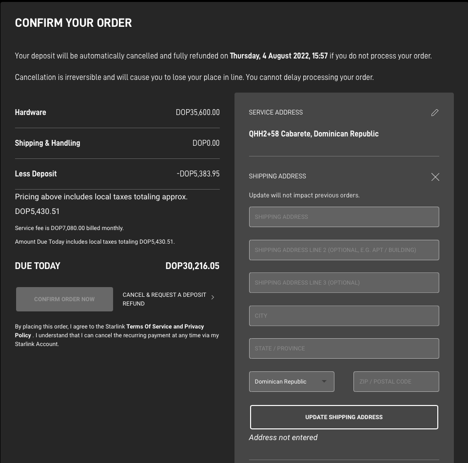Click the 'Update will not impact previous orders' note
Screen dimensions: 468x463
coord(304,195)
